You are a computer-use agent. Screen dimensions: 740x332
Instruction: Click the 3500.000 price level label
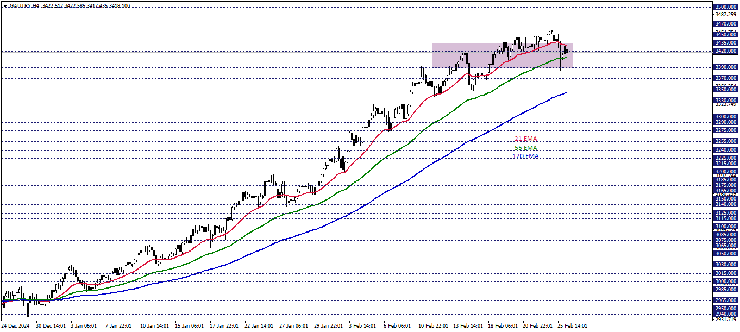pyautogui.click(x=726, y=7)
